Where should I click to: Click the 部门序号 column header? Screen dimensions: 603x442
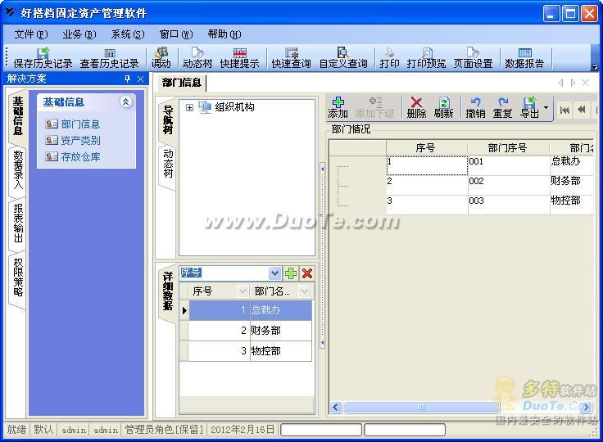tap(508, 148)
